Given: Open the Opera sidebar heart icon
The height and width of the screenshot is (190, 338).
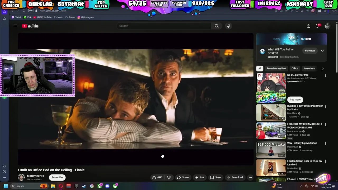Looking at the screenshot, I should tap(4, 166).
